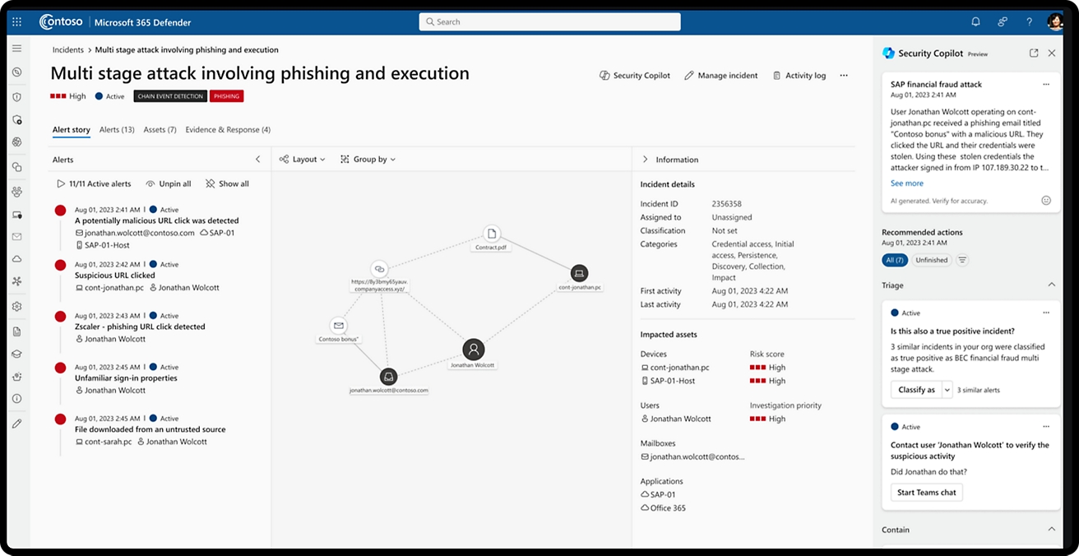
Task: Open the user profile avatar
Action: coord(1055,22)
